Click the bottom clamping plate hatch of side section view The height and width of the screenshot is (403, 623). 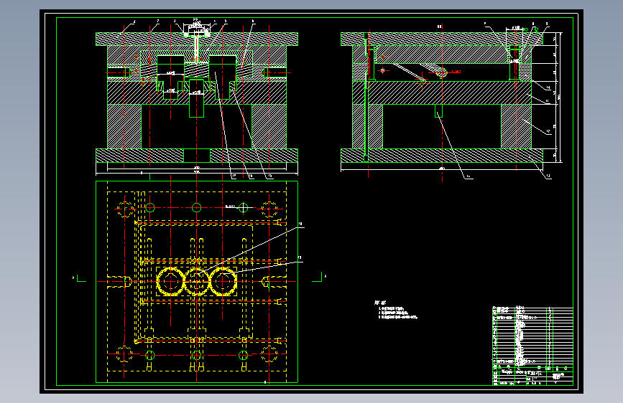point(442,156)
